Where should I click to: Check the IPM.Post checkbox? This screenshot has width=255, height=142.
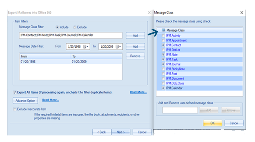(x=163, y=74)
